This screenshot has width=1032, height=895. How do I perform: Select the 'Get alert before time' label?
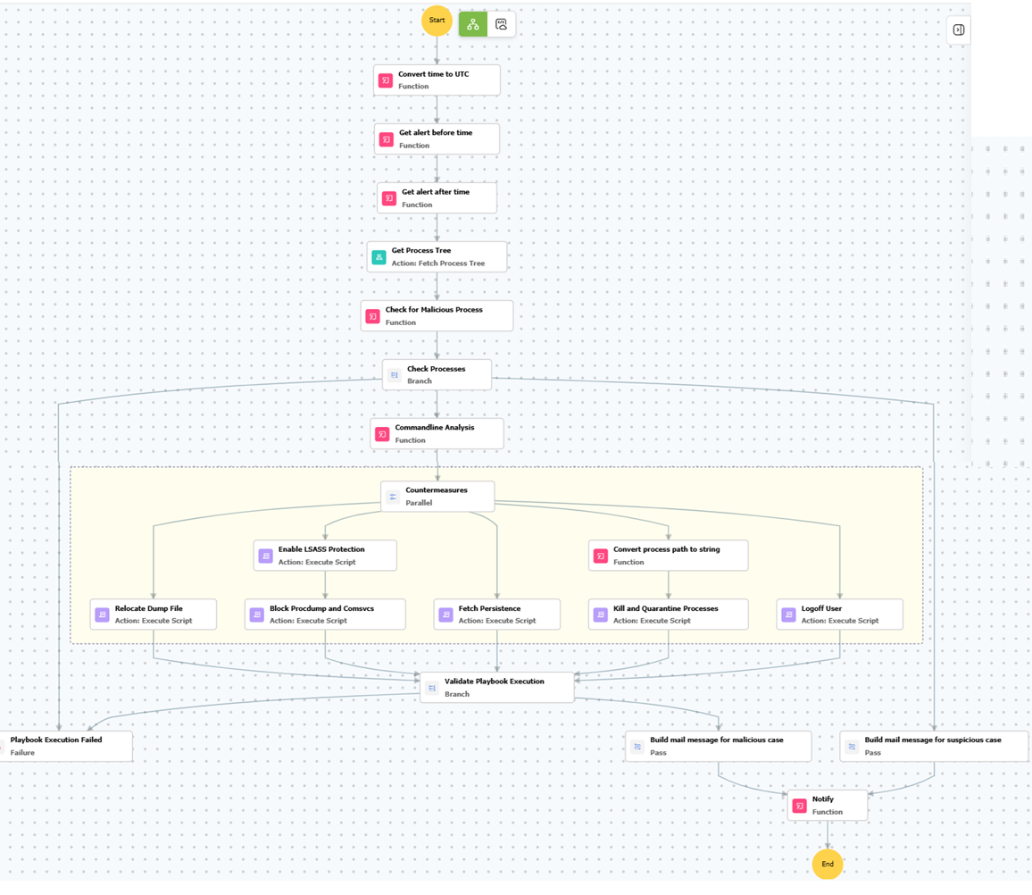pos(436,132)
